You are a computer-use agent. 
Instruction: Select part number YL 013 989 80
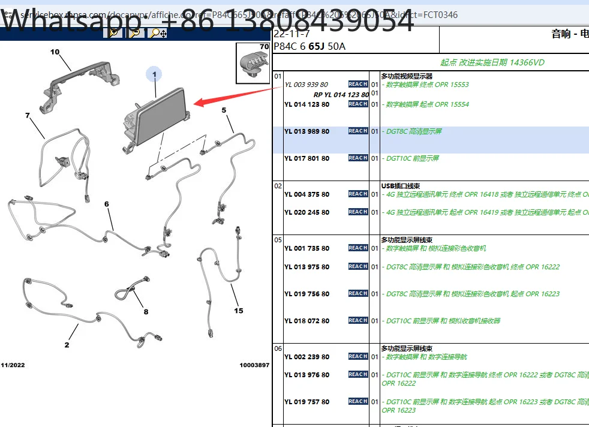pos(306,131)
